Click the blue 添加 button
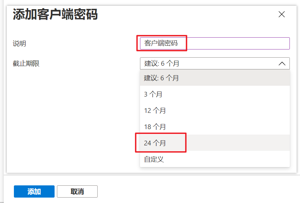Screen dimensions: 300x203 (x=34, y=191)
